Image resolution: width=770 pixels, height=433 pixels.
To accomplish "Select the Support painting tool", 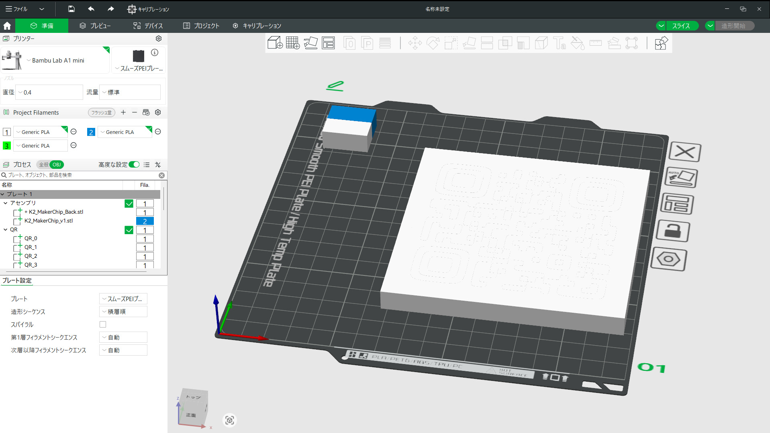I will (523, 43).
